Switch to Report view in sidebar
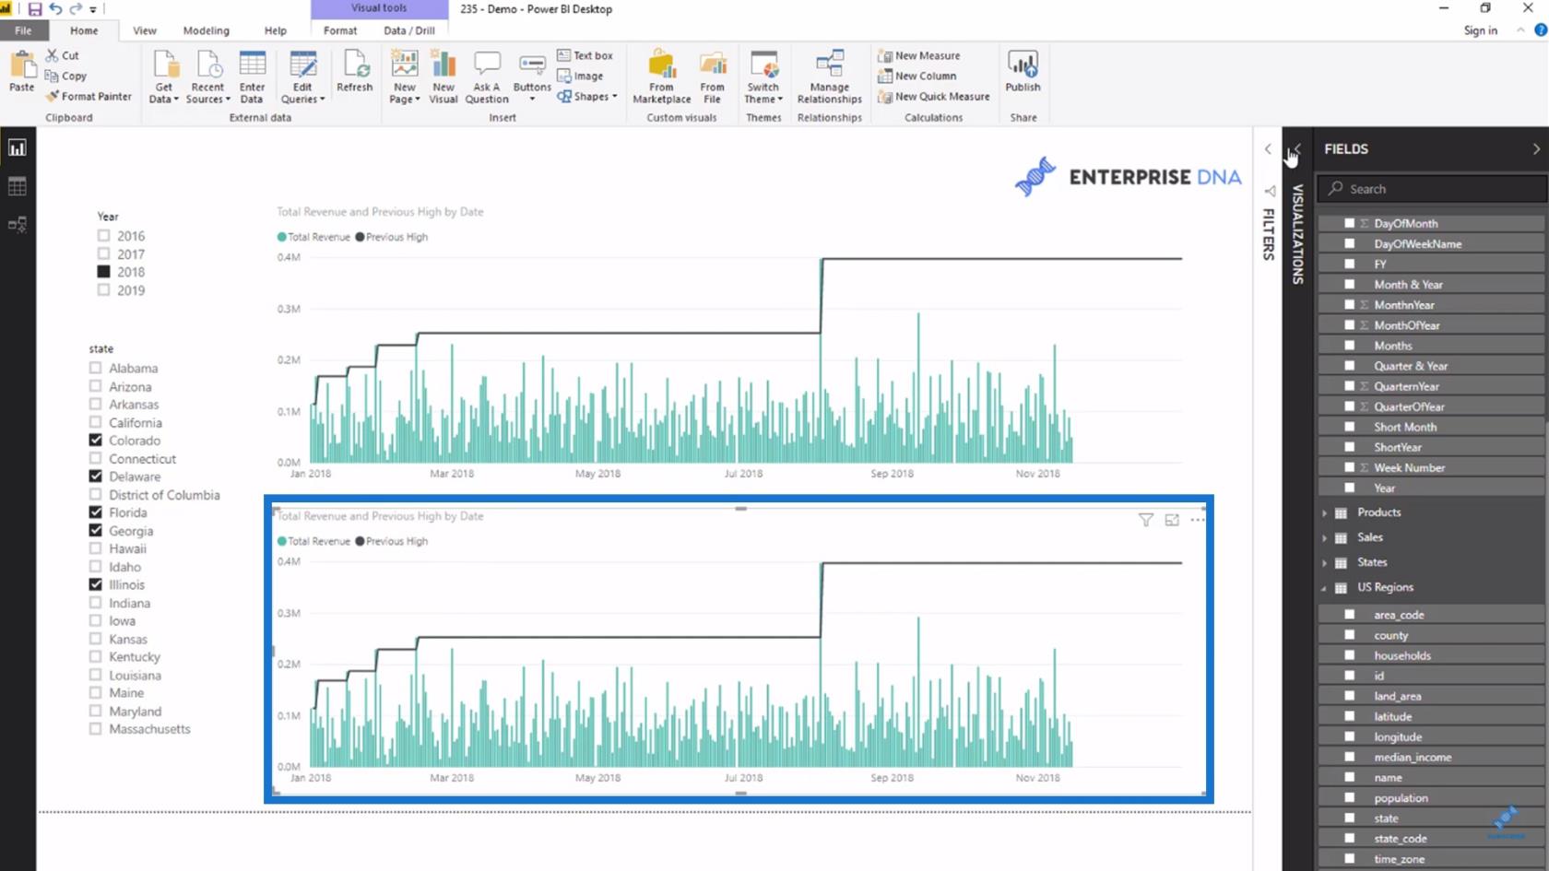The image size is (1549, 871). coord(18,147)
